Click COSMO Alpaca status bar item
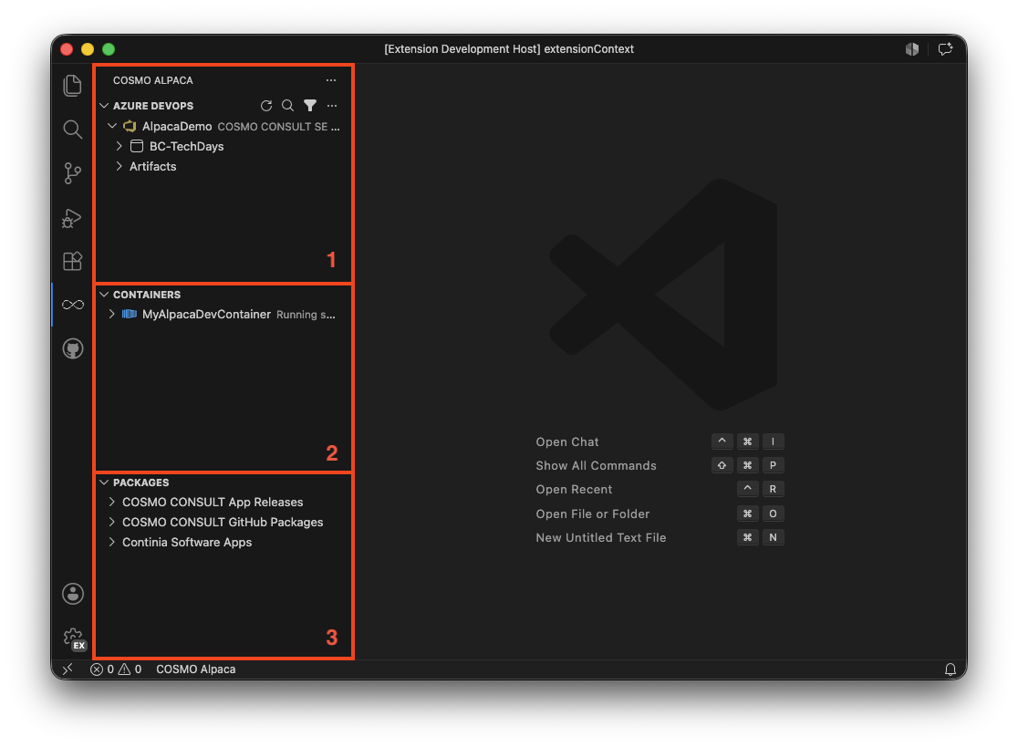Image resolution: width=1018 pixels, height=747 pixels. click(195, 669)
